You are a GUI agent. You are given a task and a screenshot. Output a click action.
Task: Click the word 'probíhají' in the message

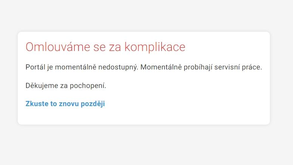coord(198,67)
